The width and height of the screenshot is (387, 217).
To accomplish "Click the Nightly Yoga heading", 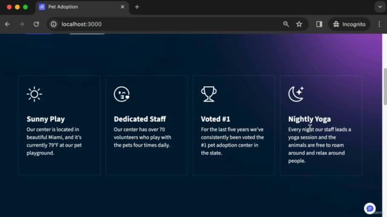I will (x=310, y=119).
